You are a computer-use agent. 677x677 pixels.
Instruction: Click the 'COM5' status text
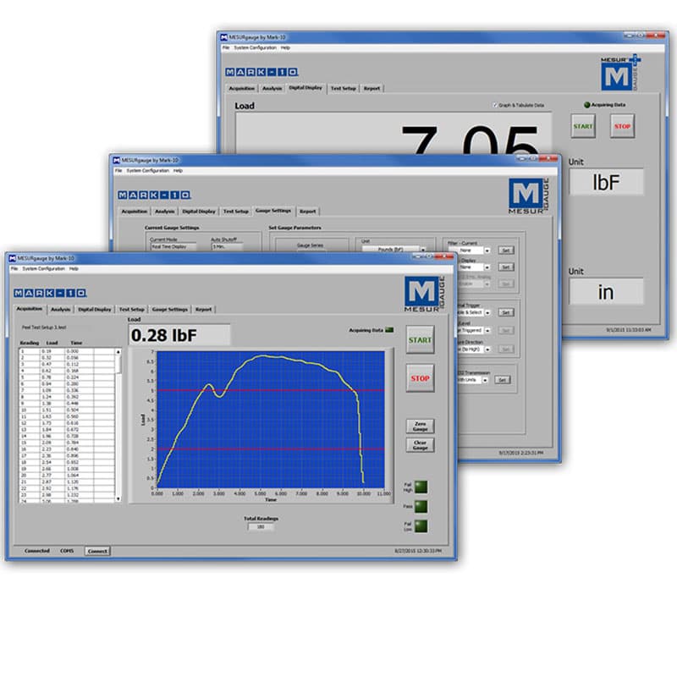67,551
